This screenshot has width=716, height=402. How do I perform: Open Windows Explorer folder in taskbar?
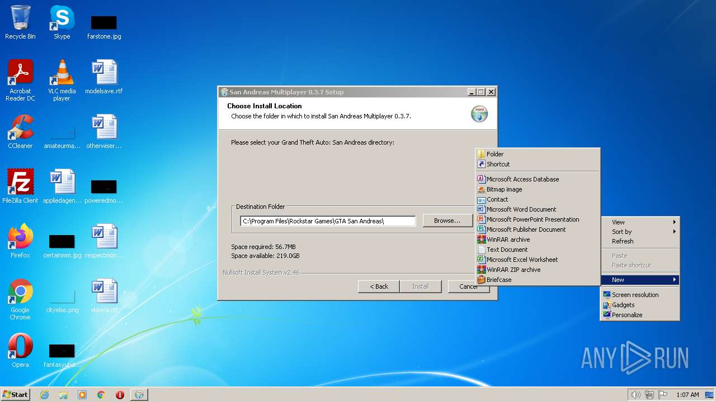(63, 395)
